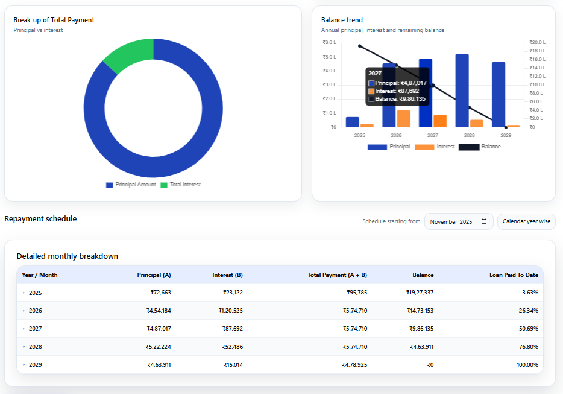Click the 2026 orange Interest bar
The height and width of the screenshot is (394, 563).
(403, 118)
